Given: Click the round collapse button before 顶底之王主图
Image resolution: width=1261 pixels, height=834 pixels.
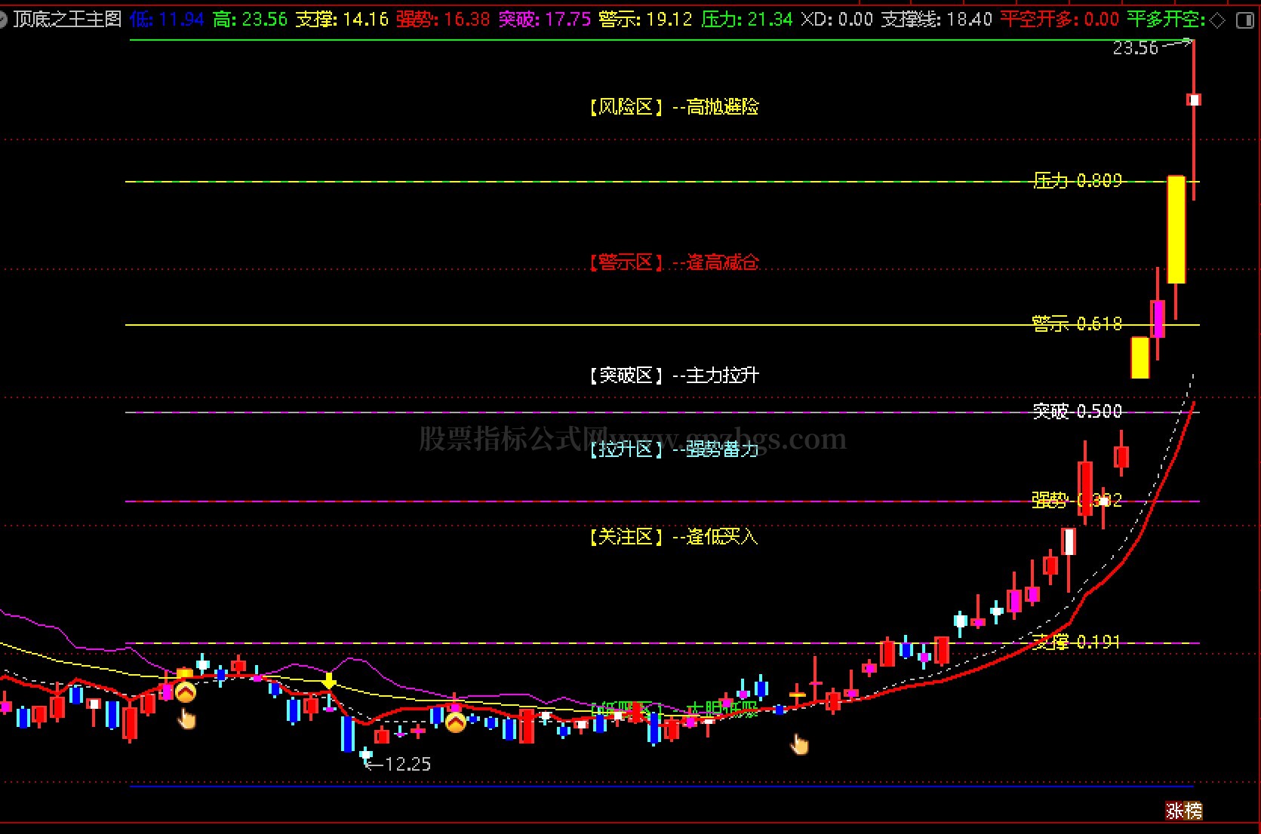Looking at the screenshot, I should pyautogui.click(x=4, y=20).
